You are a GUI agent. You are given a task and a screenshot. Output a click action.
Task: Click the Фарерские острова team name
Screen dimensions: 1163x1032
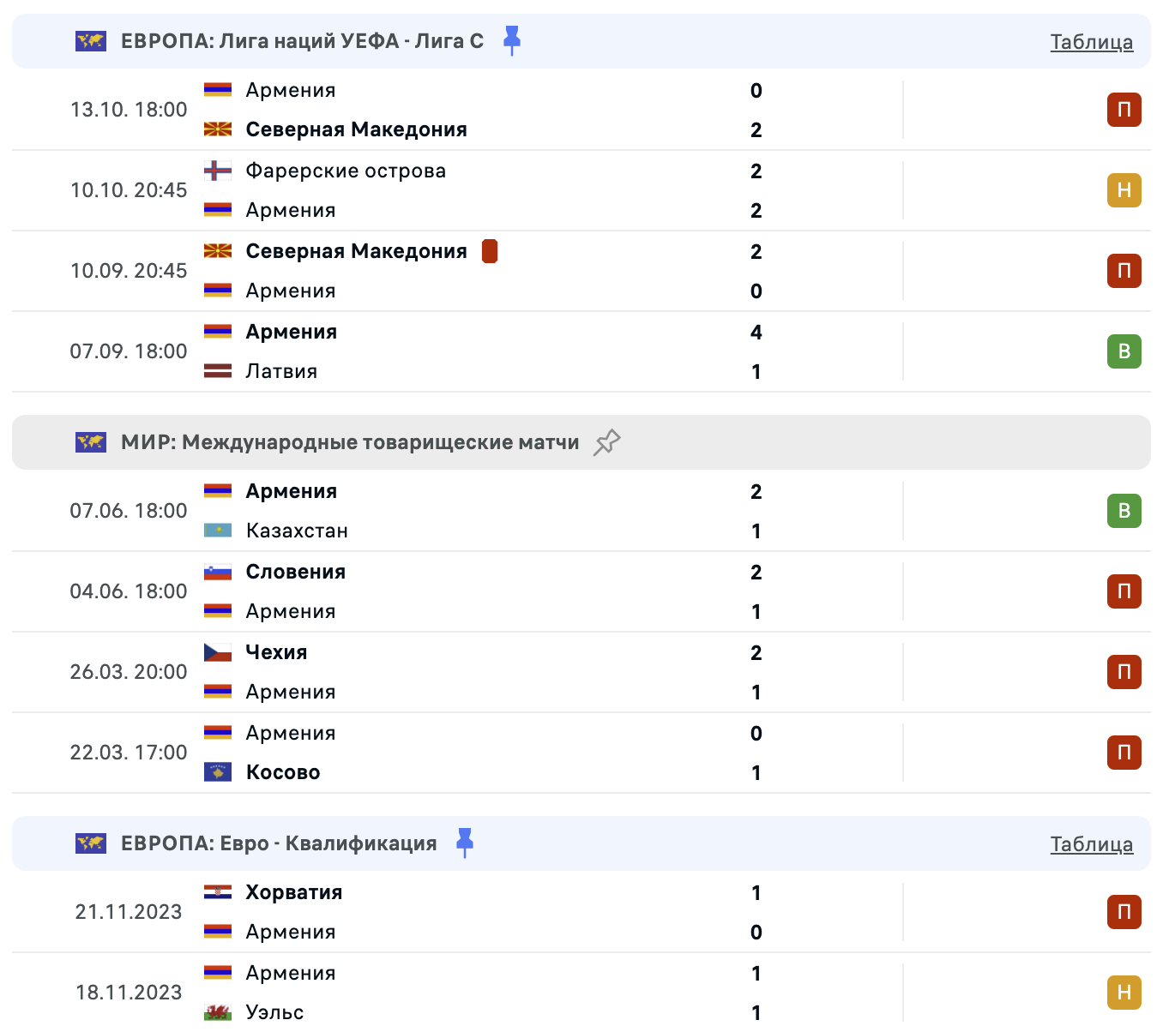tap(346, 171)
